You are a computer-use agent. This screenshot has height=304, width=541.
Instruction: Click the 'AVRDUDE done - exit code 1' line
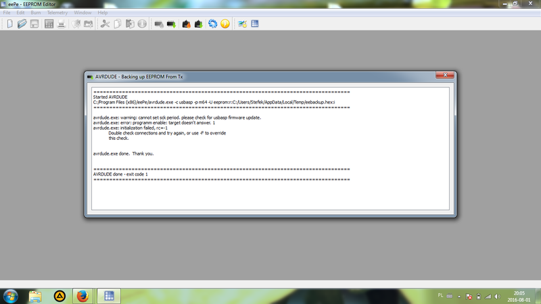tap(120, 174)
